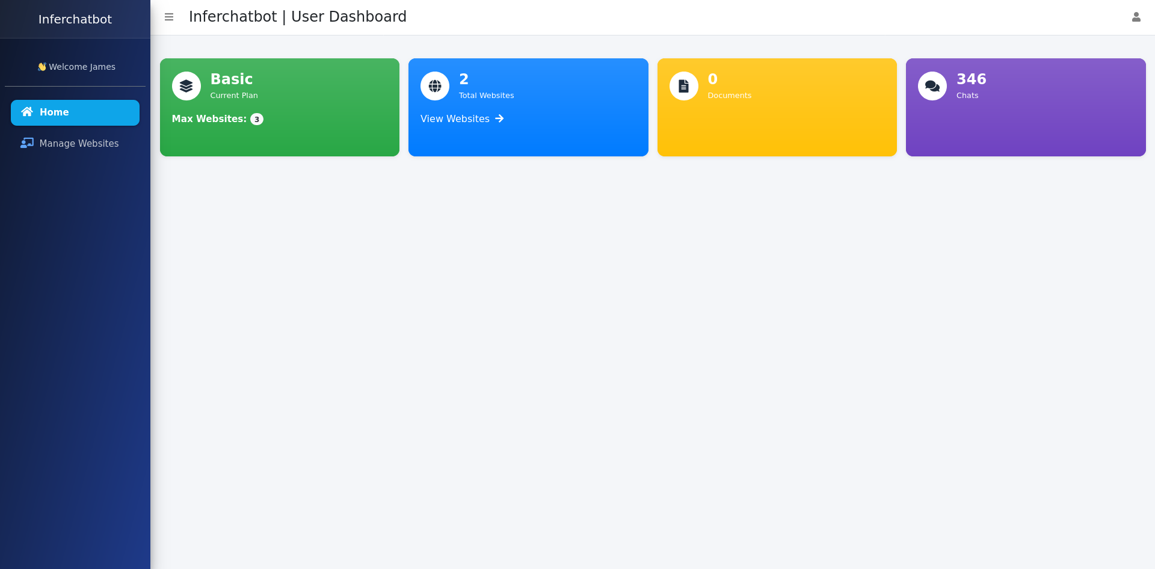Viewport: 1155px width, 569px height.
Task: Click the purple card showing 346 Chats
Action: (x=1026, y=107)
